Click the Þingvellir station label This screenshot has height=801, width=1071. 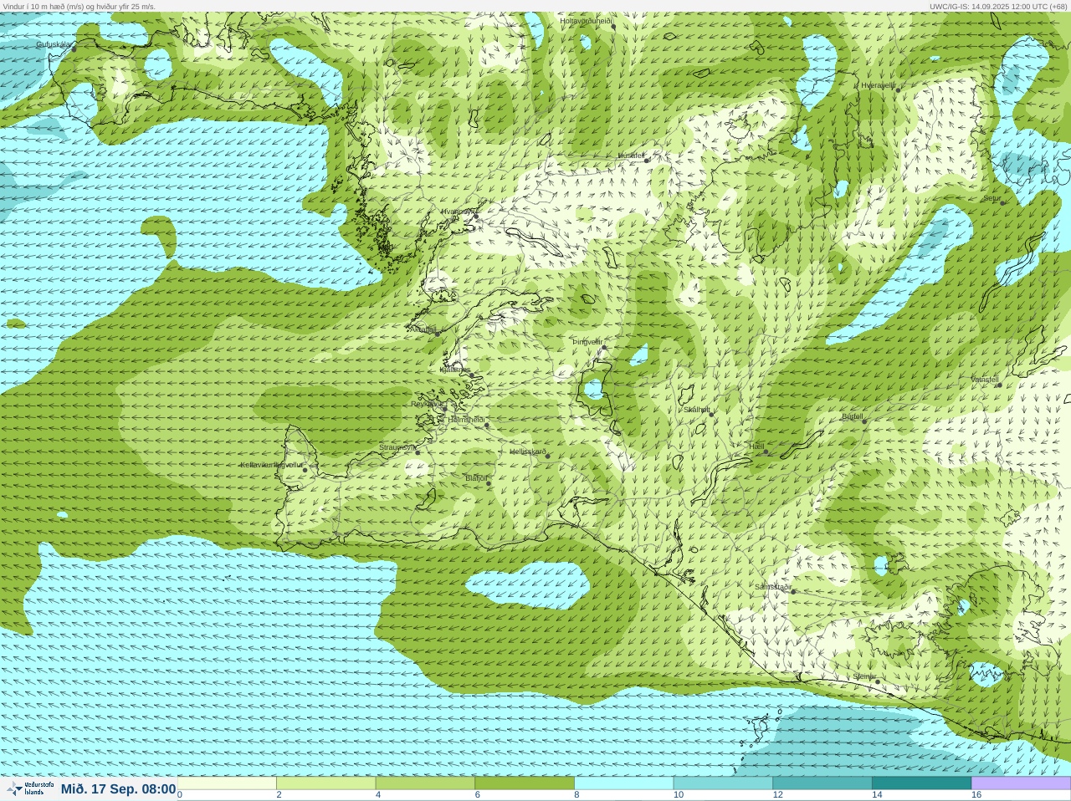[x=587, y=342]
